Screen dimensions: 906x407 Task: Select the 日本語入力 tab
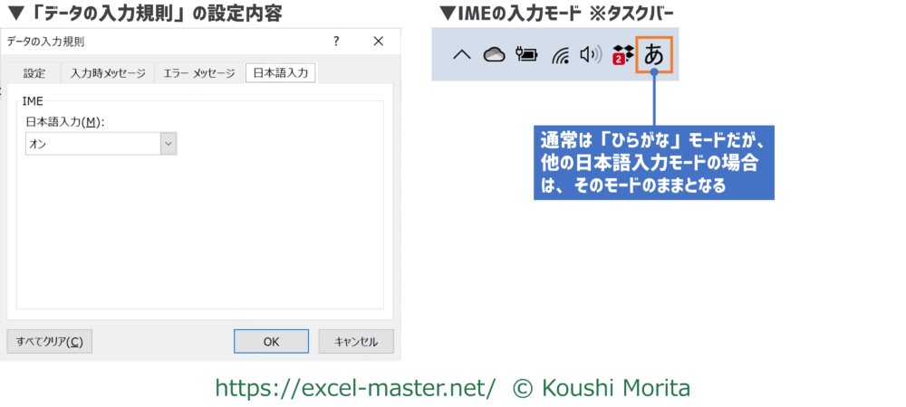(281, 73)
